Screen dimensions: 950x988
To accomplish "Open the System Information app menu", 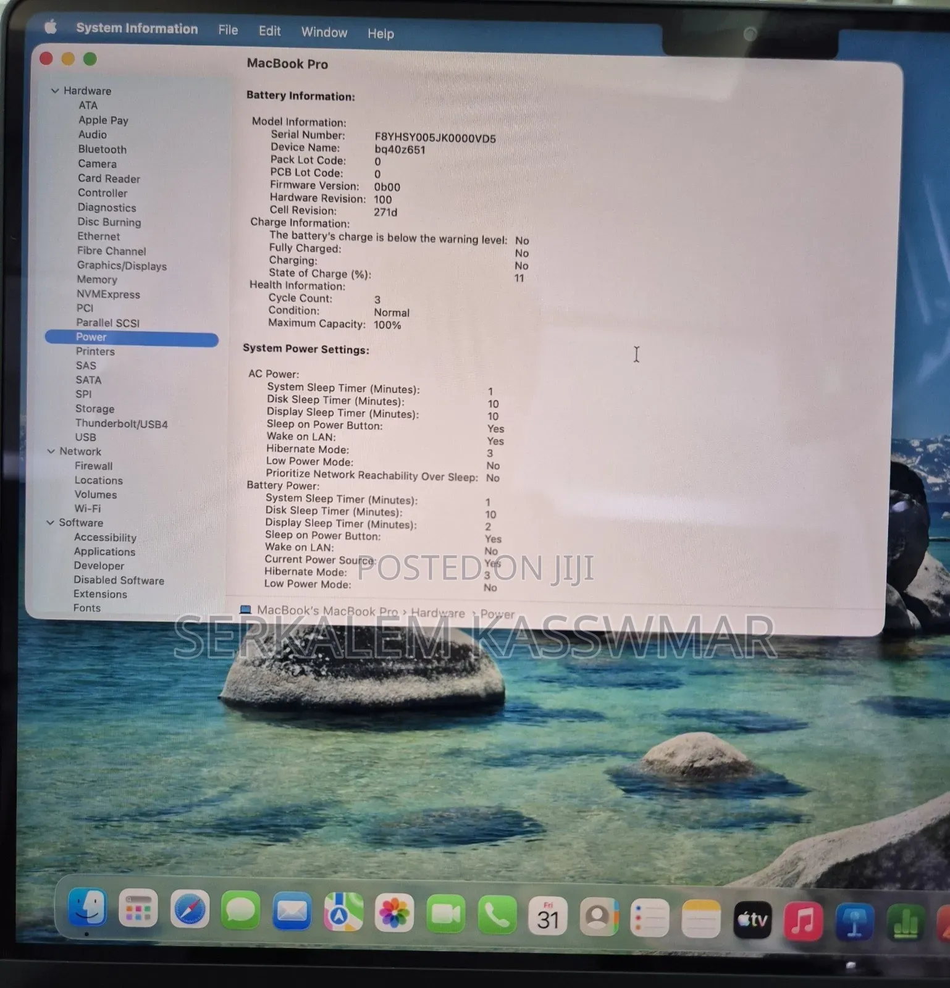I will [x=137, y=28].
